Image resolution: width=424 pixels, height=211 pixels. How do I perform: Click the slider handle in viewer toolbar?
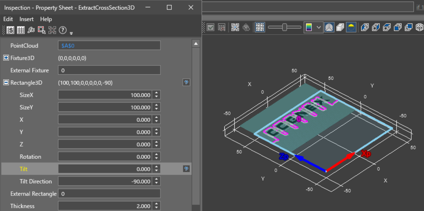pyautogui.click(x=284, y=27)
